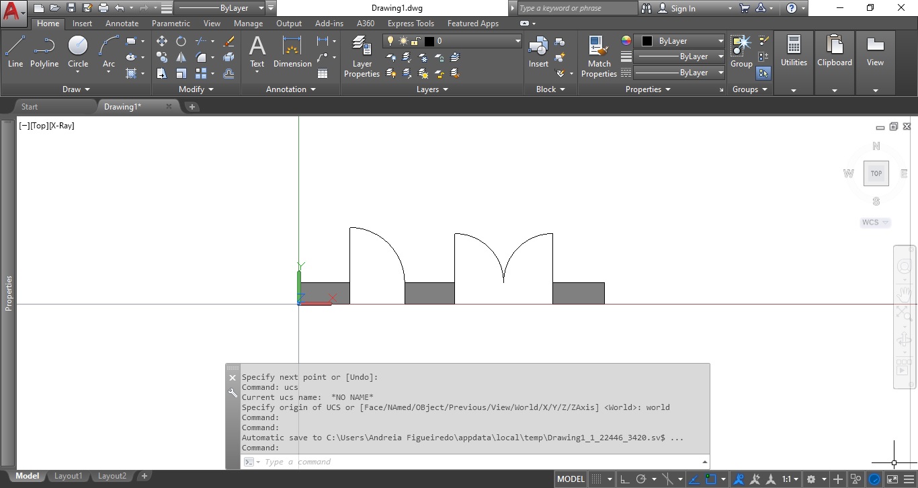
Task: Open the Properties palette side tab
Action: point(9,293)
